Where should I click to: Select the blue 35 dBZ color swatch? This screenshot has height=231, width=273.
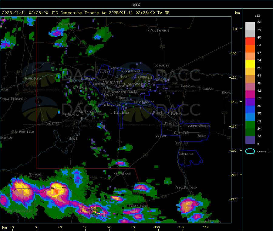[250, 109]
